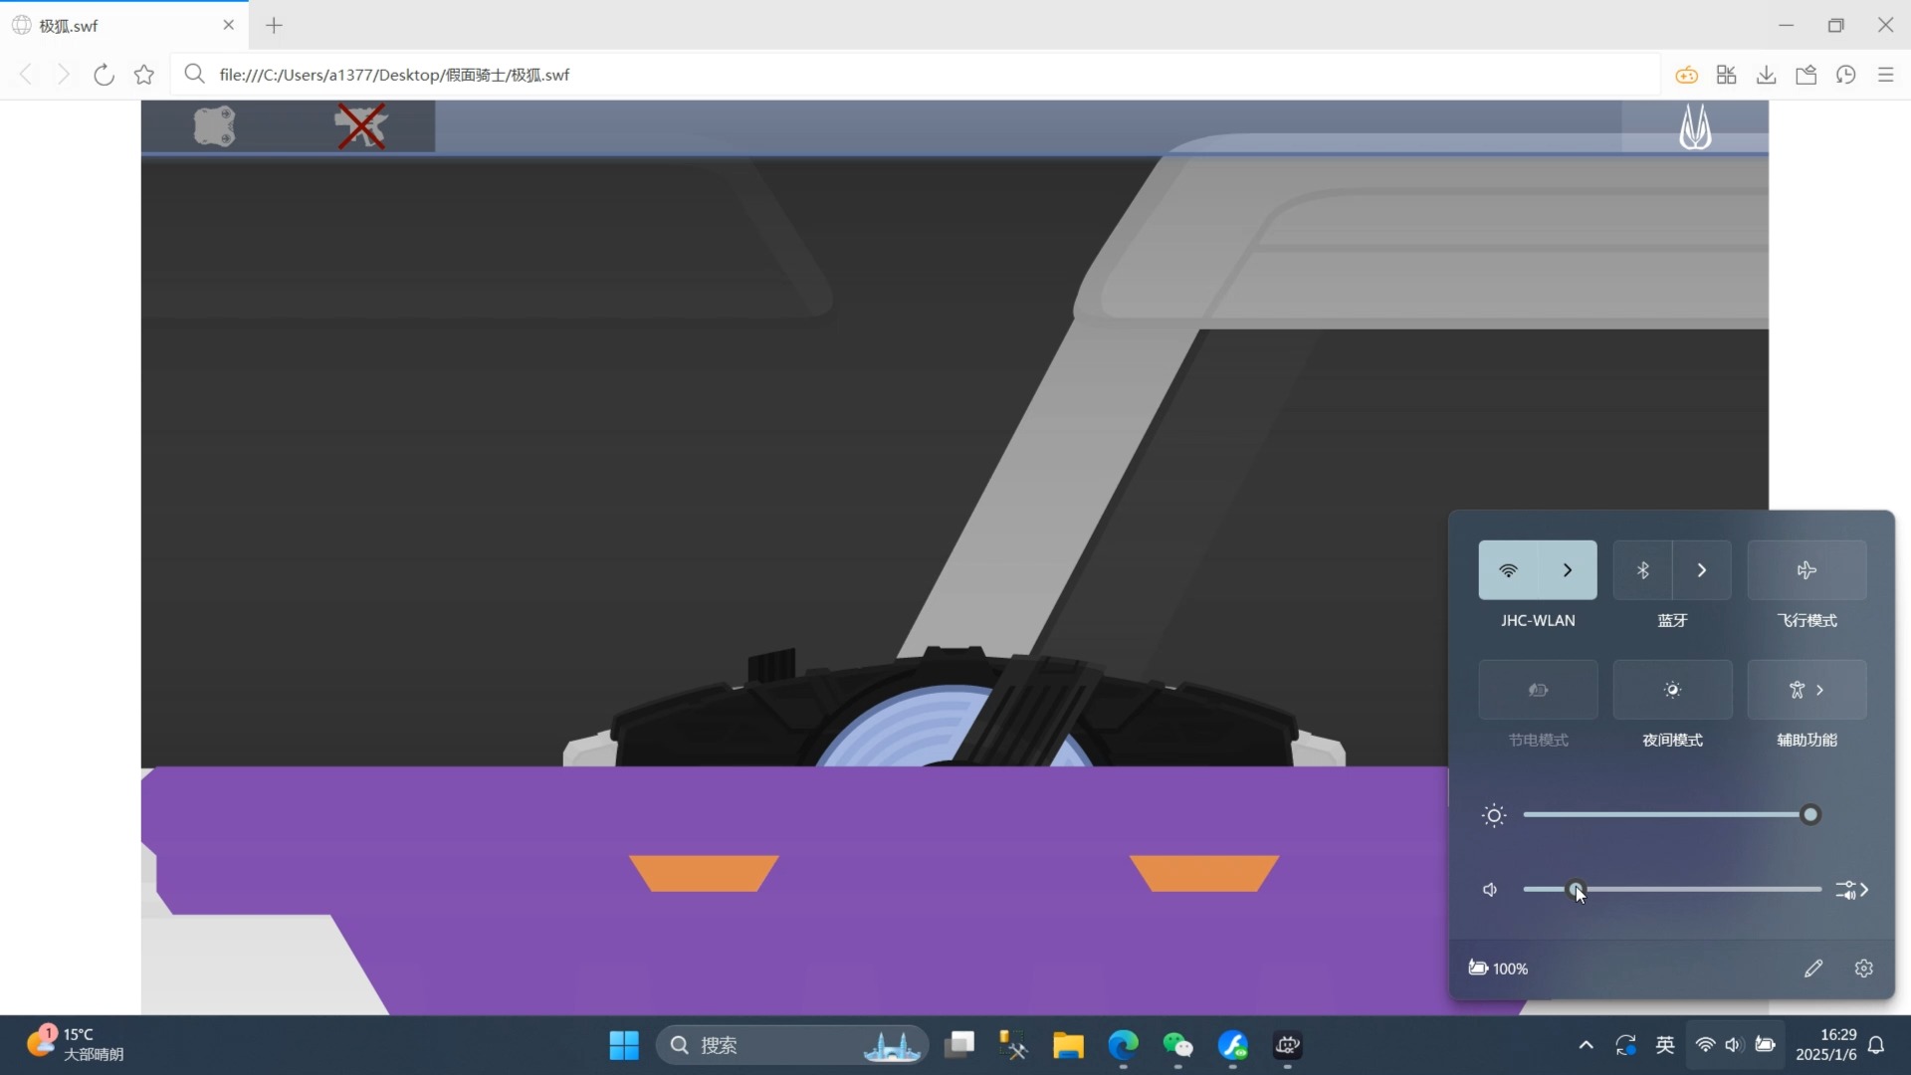Click the tray battery icon
The image size is (1911, 1075).
(x=1765, y=1045)
